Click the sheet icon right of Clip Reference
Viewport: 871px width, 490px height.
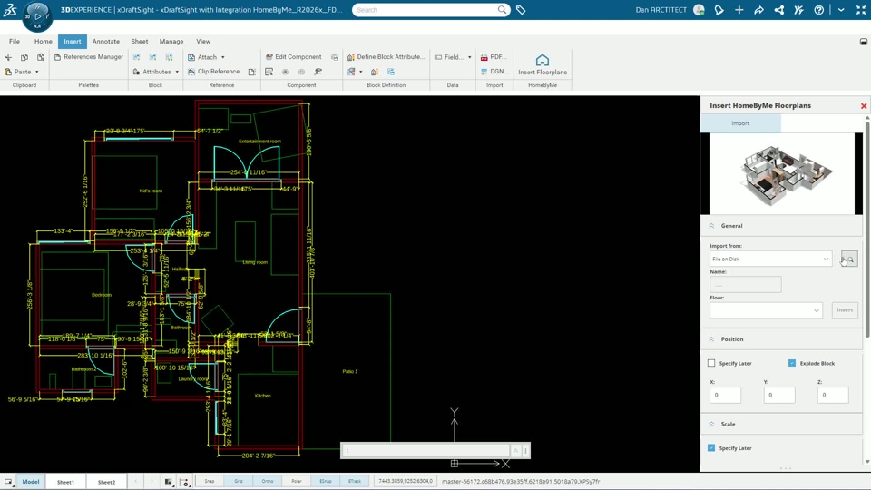(x=251, y=72)
